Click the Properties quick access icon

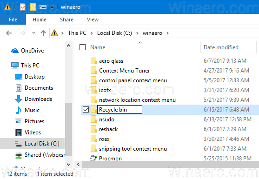click(23, 7)
